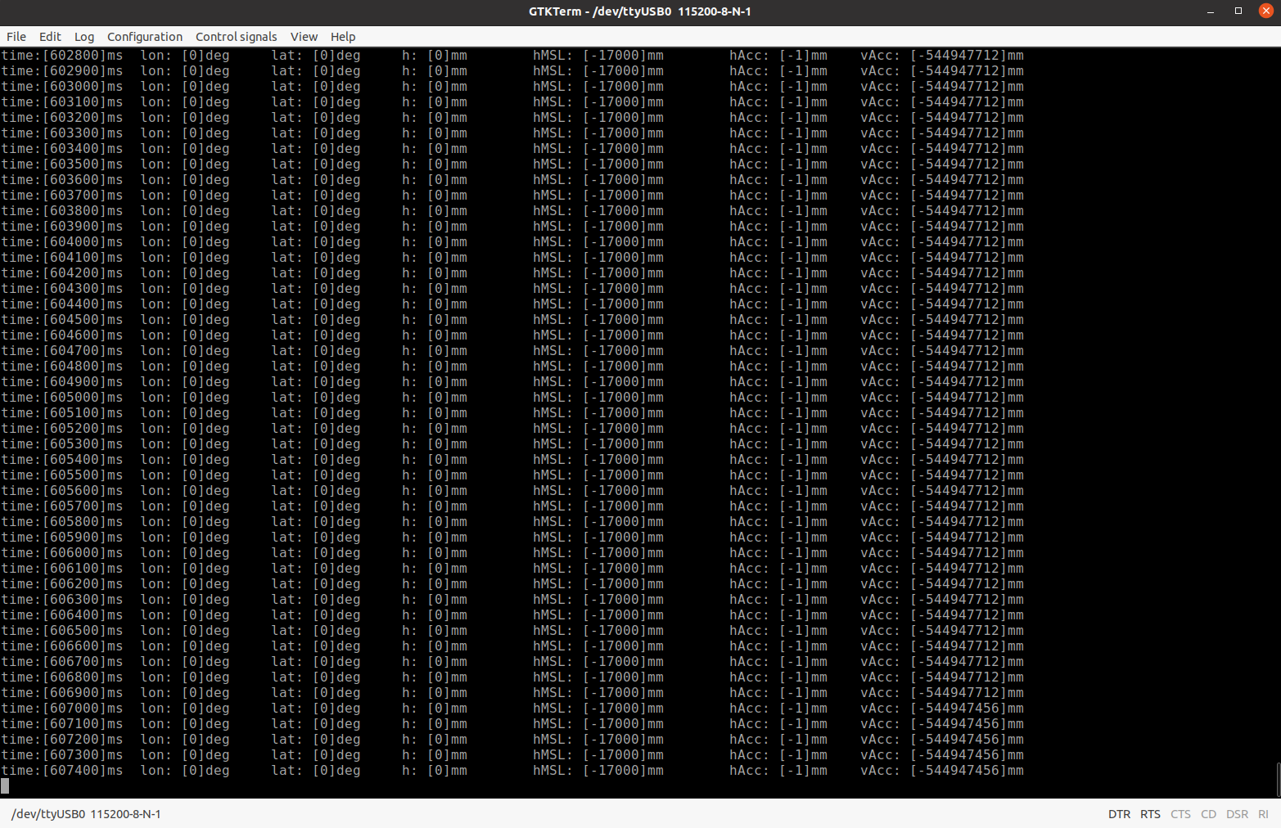Click the time:[606300]ms entry

tap(62, 600)
